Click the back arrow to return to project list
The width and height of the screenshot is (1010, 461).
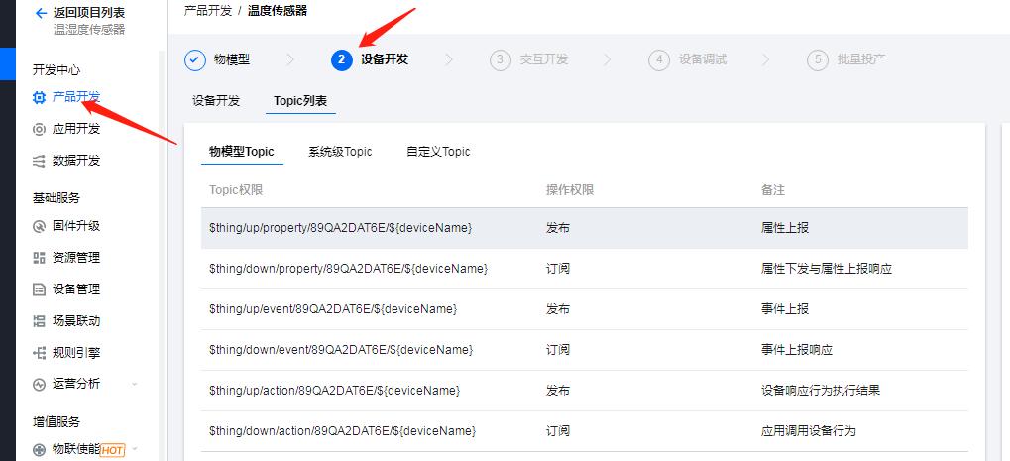[x=40, y=13]
